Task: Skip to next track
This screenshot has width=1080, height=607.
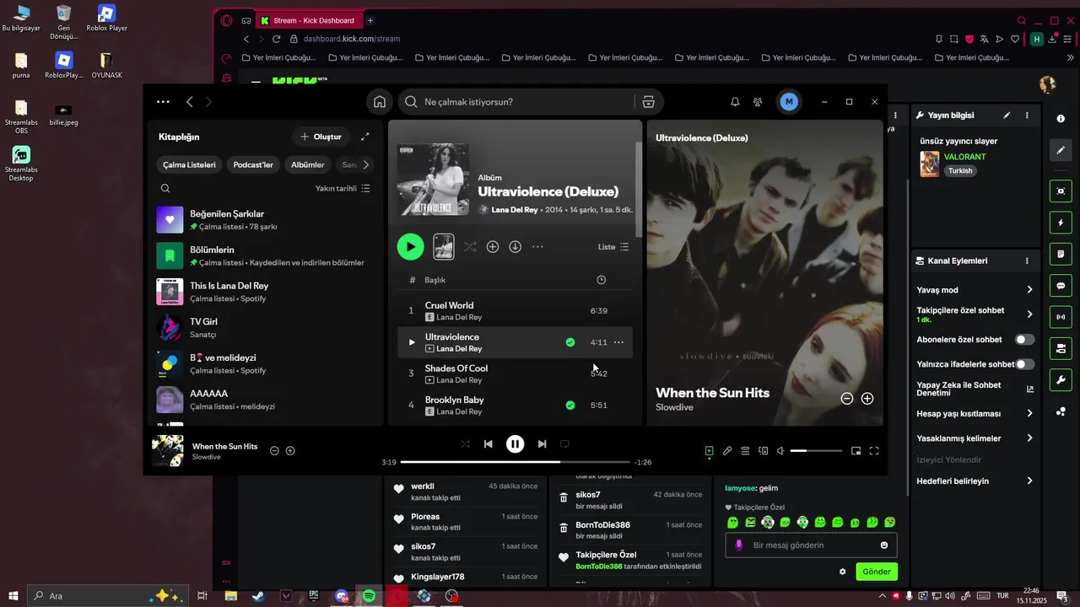Action: pos(542,444)
